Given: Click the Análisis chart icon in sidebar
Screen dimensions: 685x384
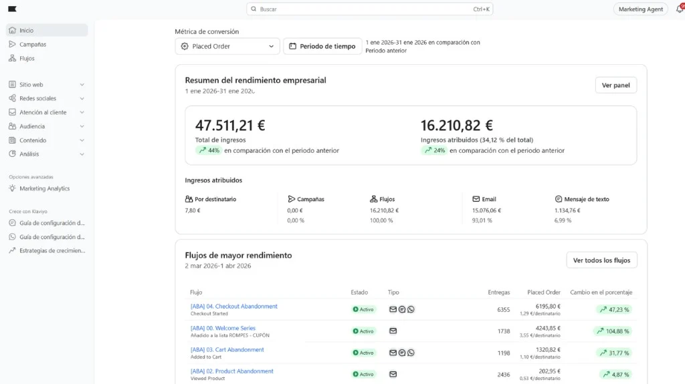Looking at the screenshot, I should click(13, 154).
